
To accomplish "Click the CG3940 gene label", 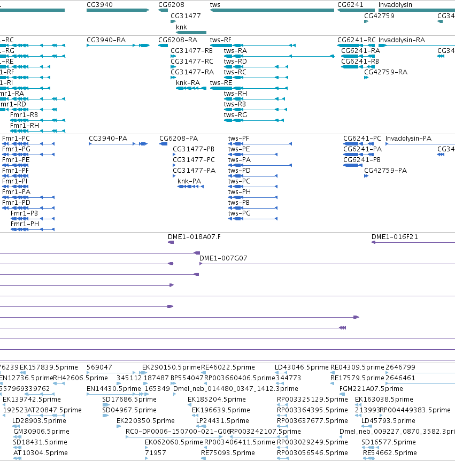I will click(x=99, y=5).
